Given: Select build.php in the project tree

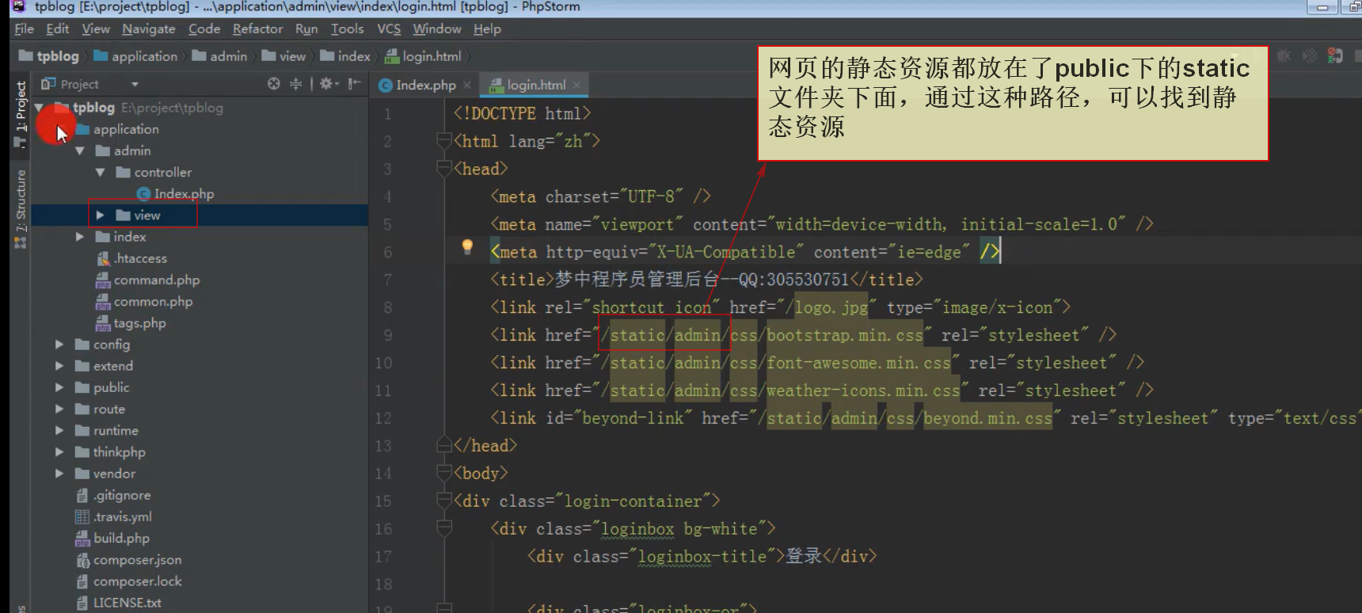Looking at the screenshot, I should (112, 539).
